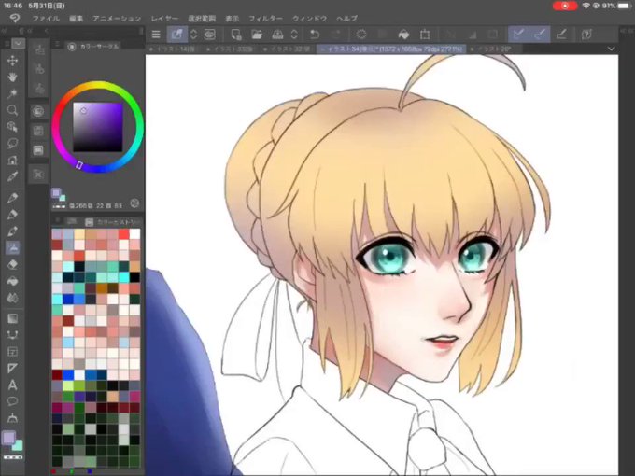Select the Eyedropper tool
Viewport: 635px width, 476px height.
pos(12,176)
